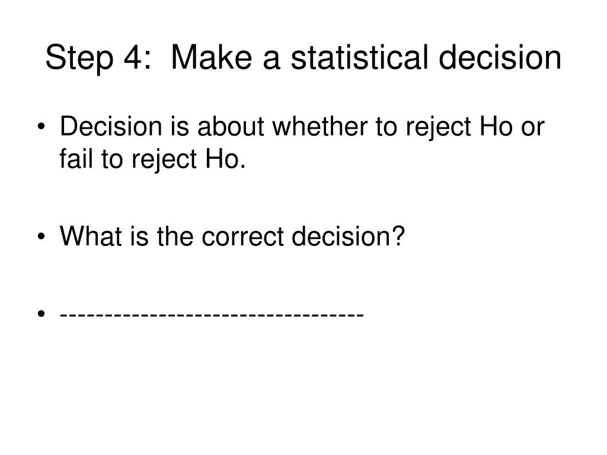
Task: Click the title's final word 'decision'
Action: click(500, 57)
